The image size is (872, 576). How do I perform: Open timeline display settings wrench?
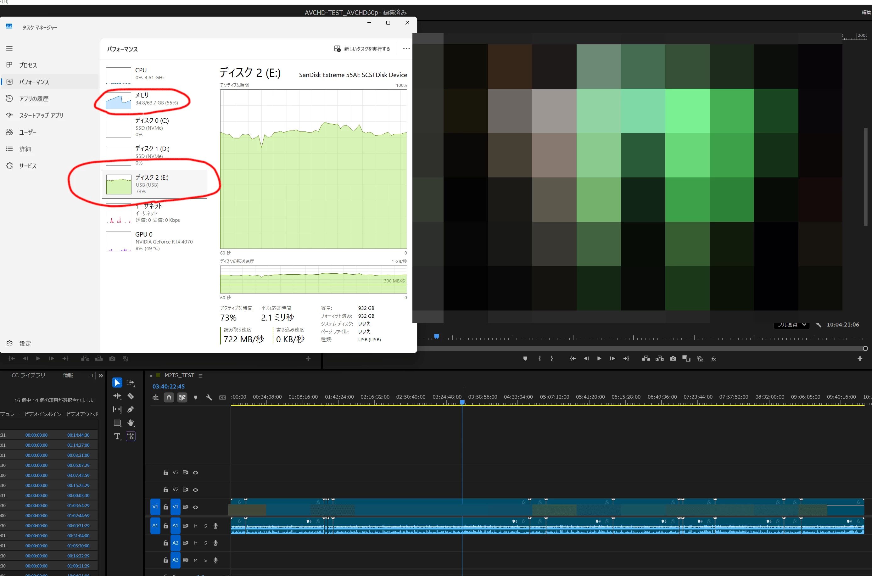click(x=209, y=397)
